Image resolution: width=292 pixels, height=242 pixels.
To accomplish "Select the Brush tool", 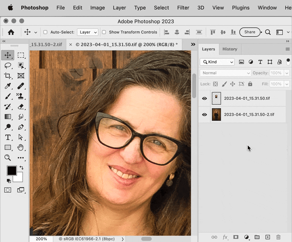I will pos(7,96).
